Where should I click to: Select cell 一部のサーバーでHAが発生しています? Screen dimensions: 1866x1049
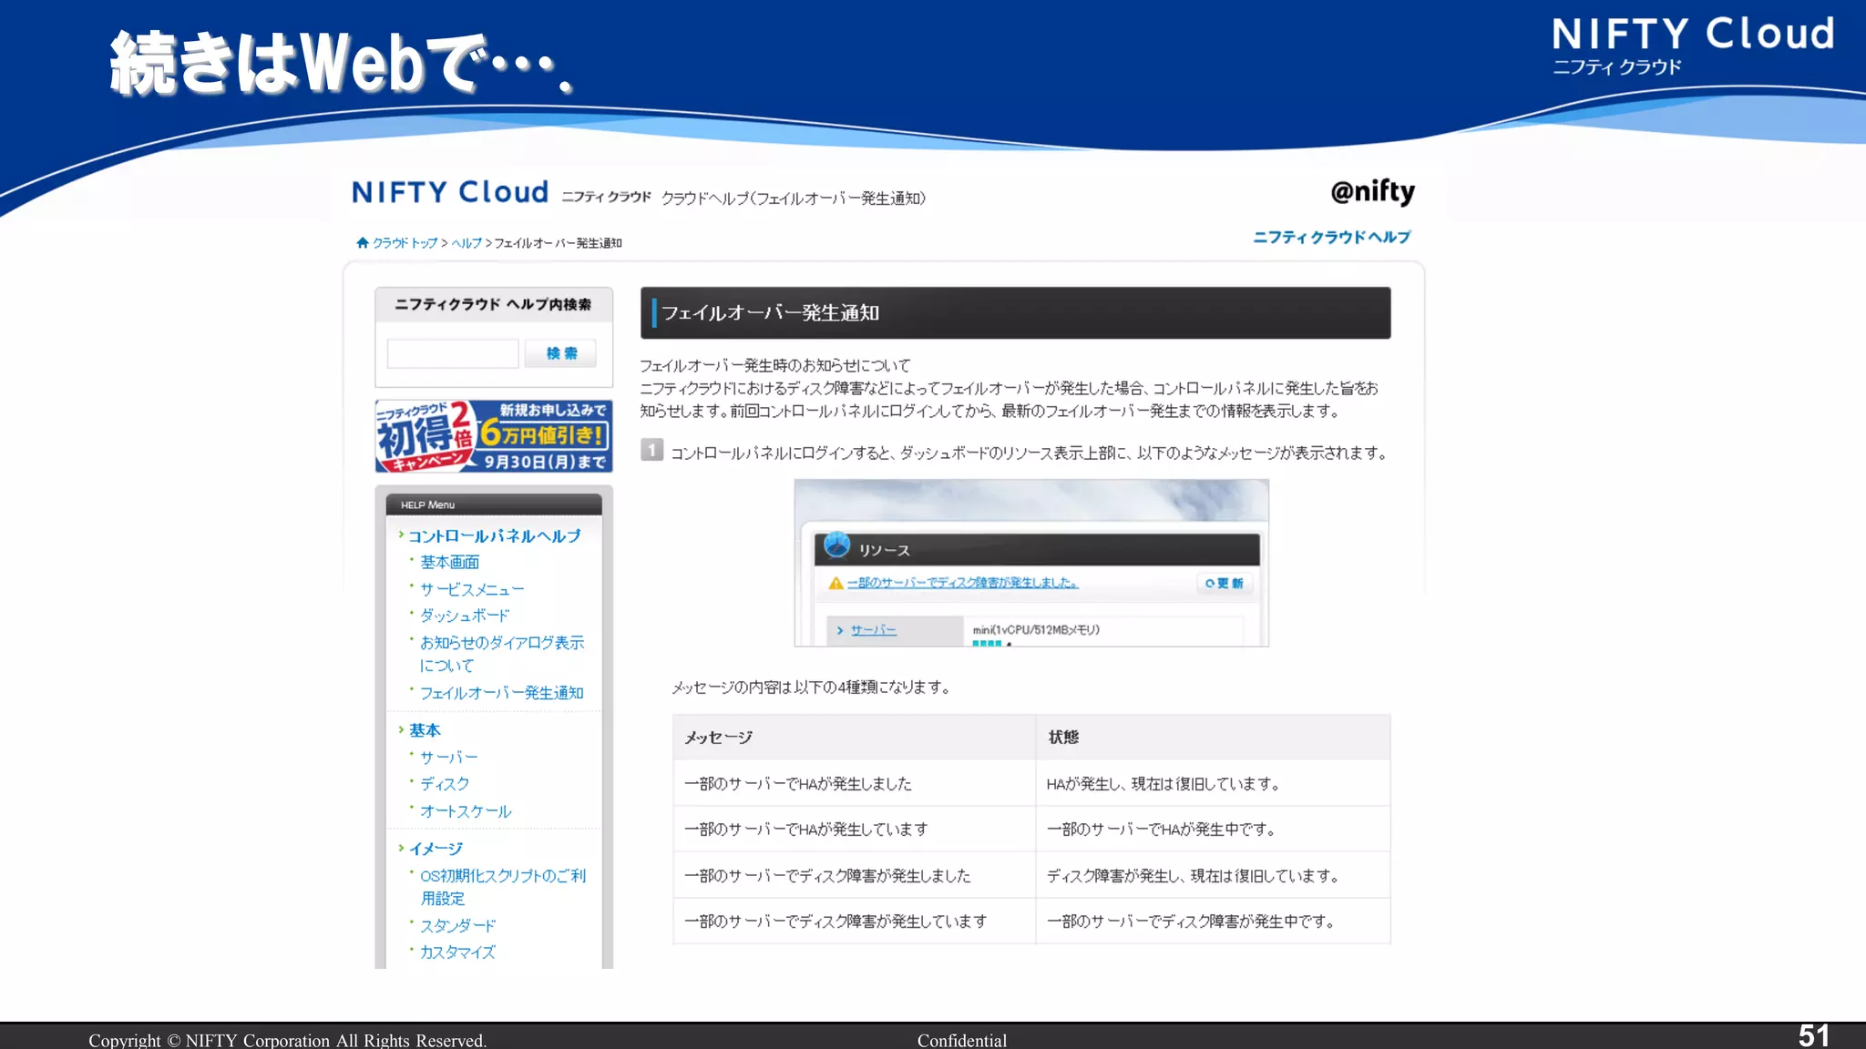[854, 830]
